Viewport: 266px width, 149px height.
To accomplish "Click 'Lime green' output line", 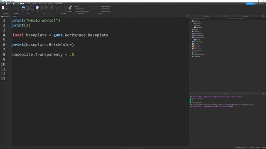I will tap(197, 103).
